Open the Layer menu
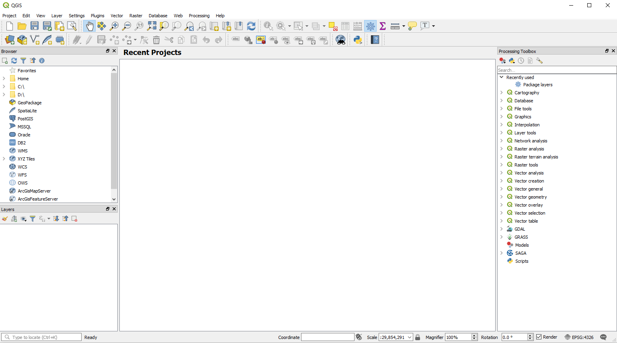 click(57, 16)
